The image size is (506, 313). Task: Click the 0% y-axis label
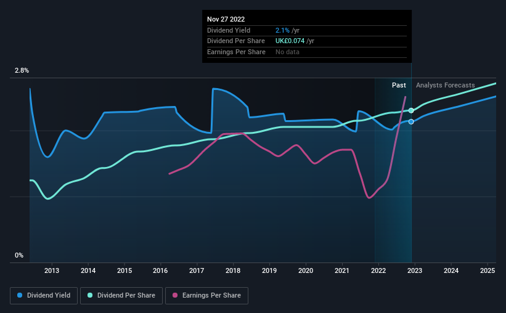[19, 255]
